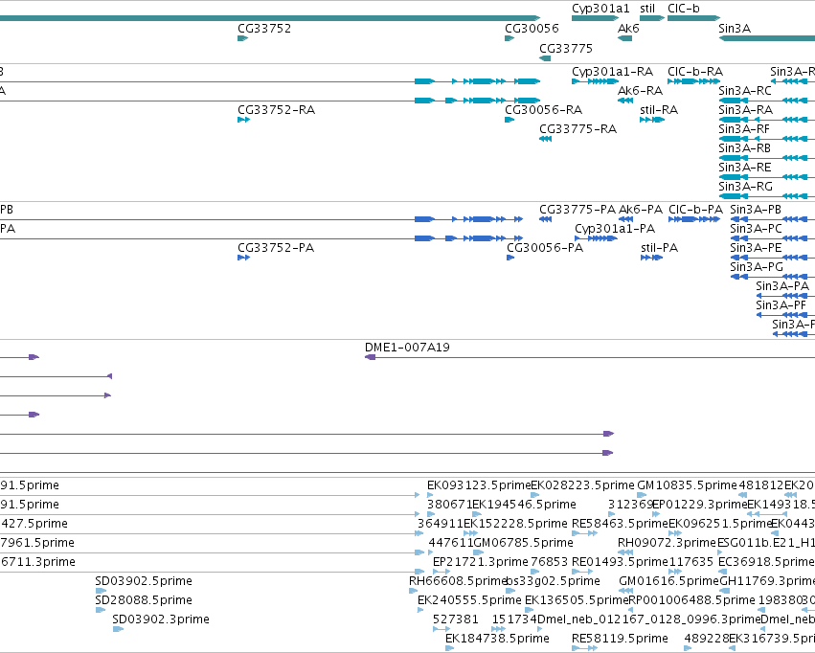Select transcript Cyp301a1-RA
This screenshot has width=815, height=653.
pos(595,81)
